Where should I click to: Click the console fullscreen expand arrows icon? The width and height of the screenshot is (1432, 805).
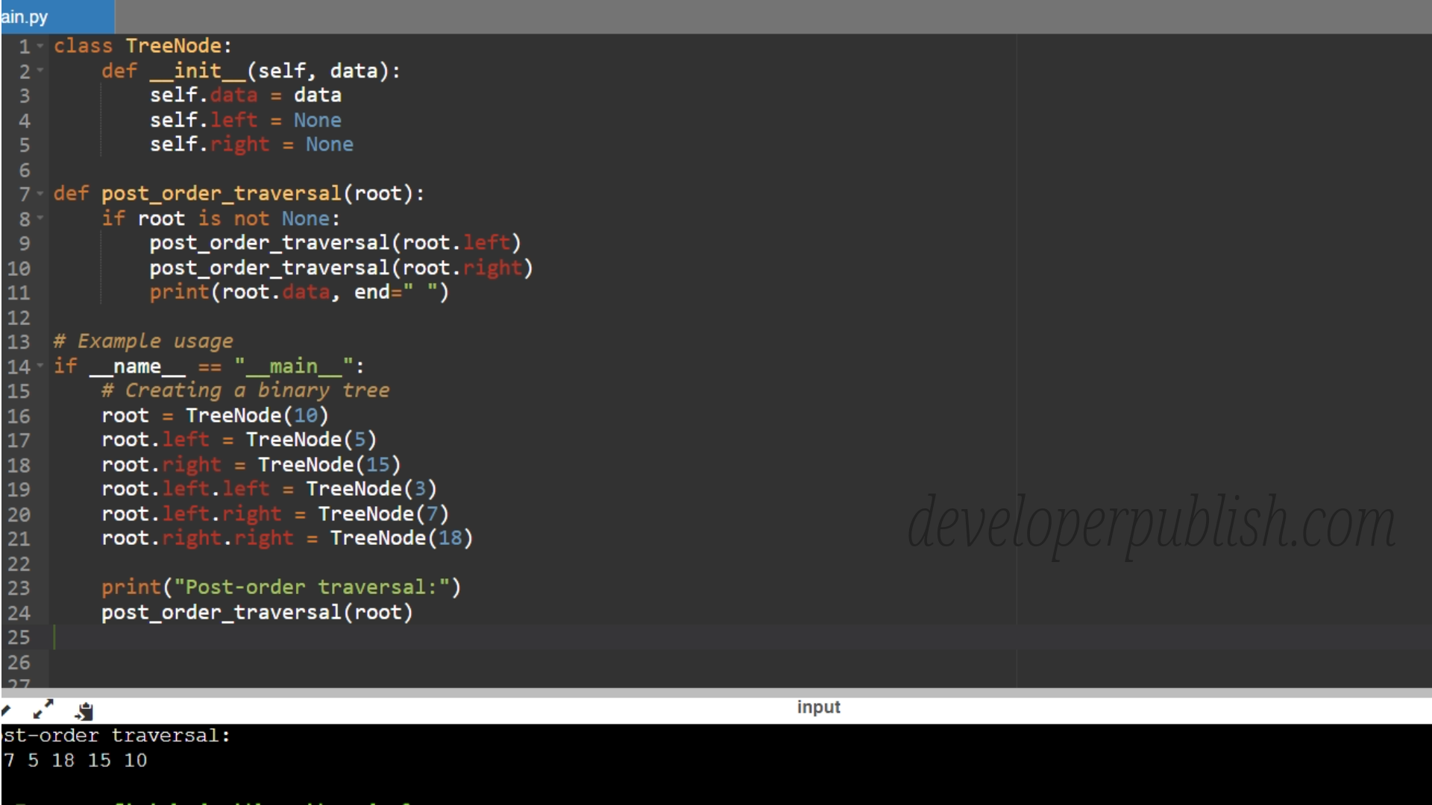[43, 709]
